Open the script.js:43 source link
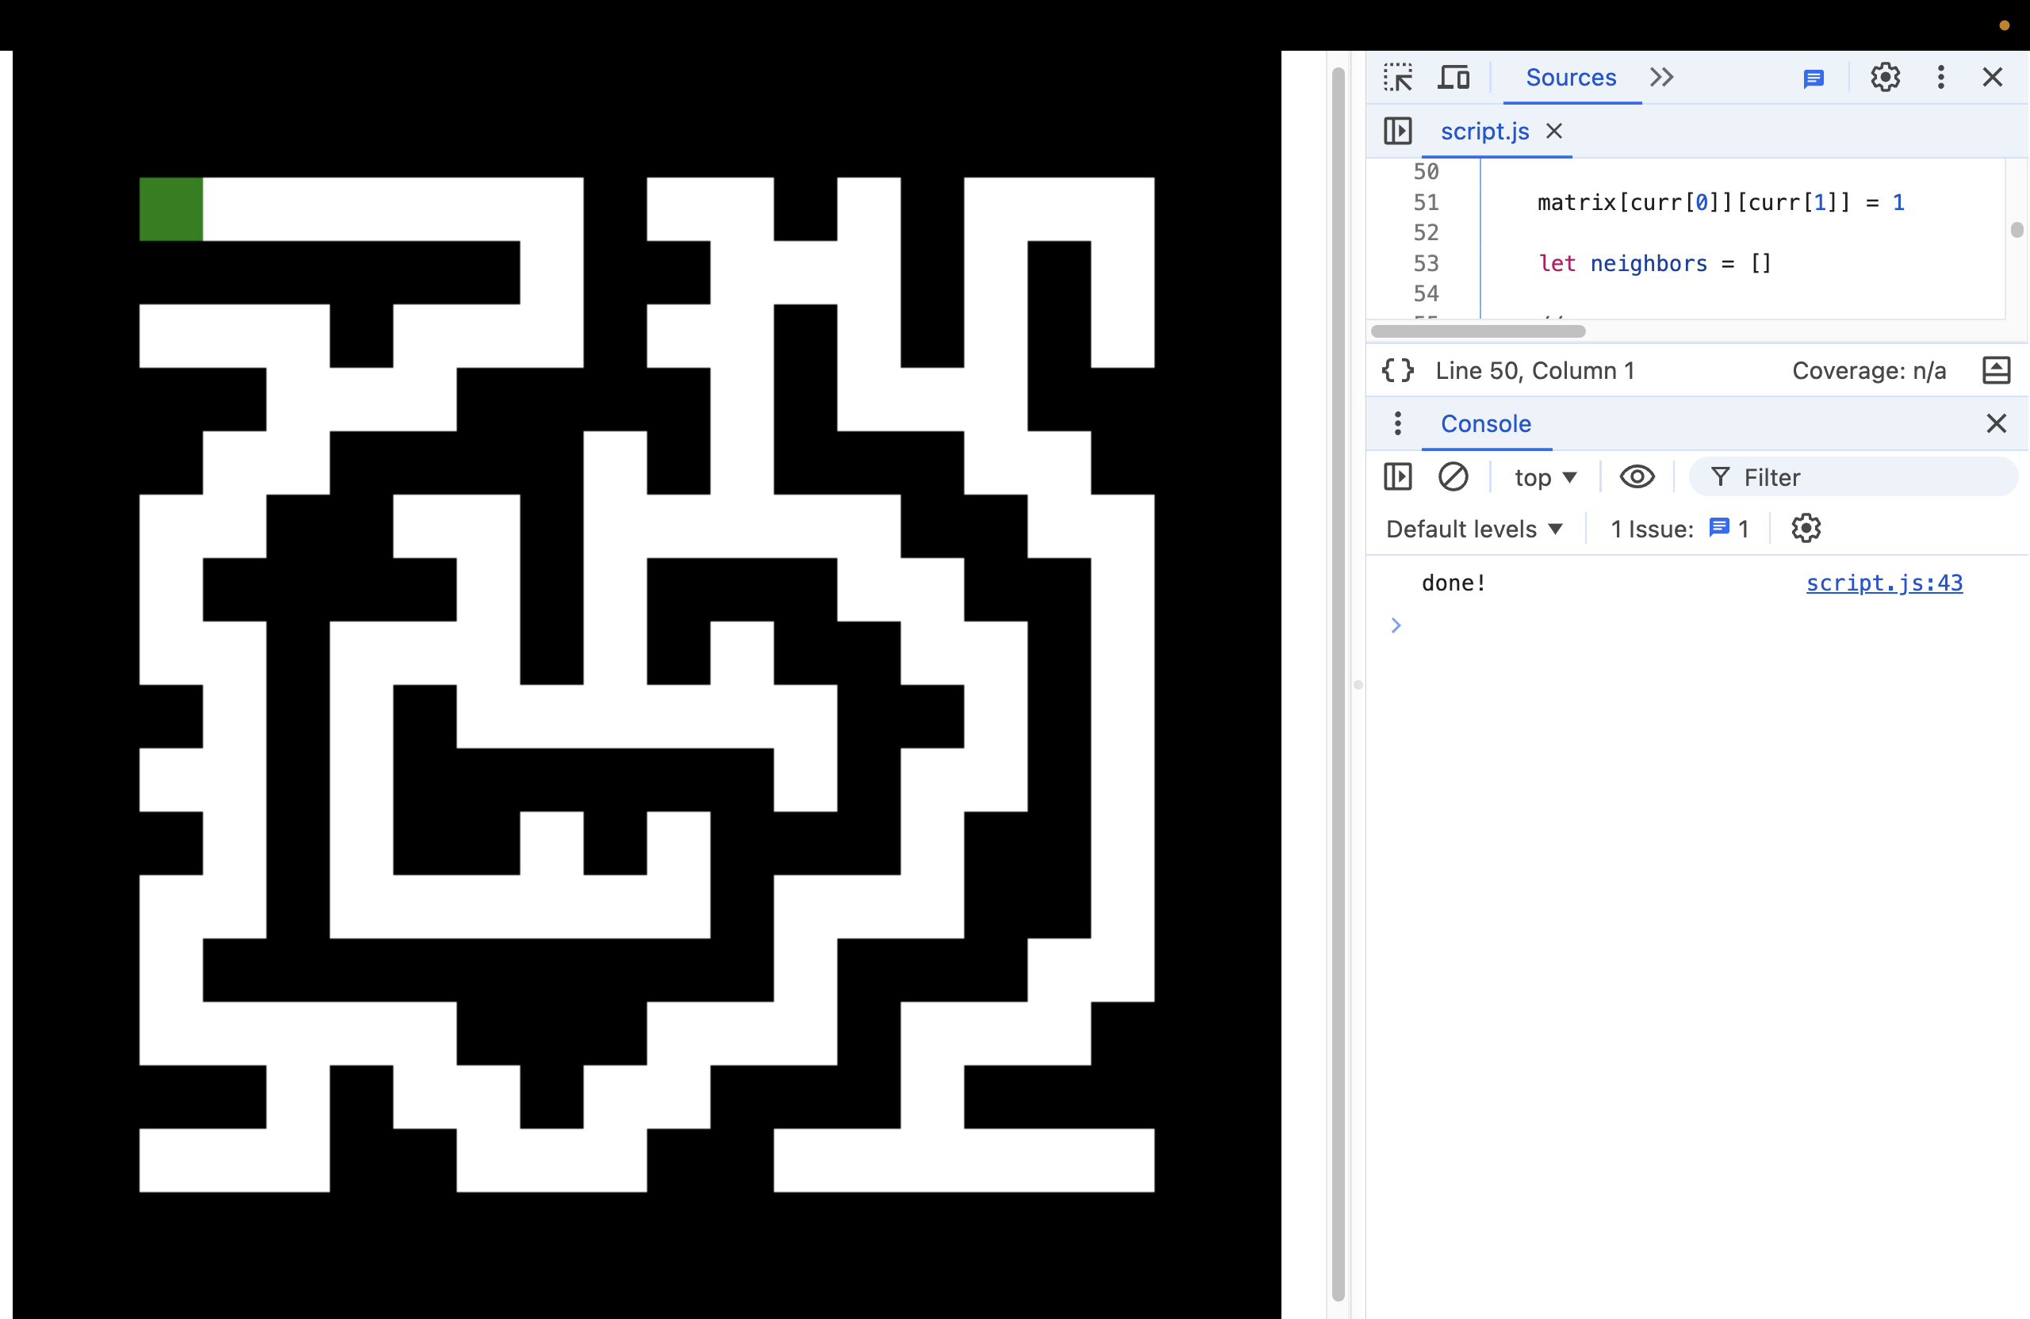The height and width of the screenshot is (1319, 2030). click(1883, 583)
